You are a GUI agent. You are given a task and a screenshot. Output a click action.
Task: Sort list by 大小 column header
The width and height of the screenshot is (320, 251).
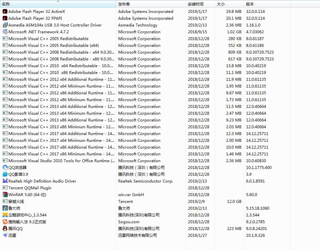point(229,4)
